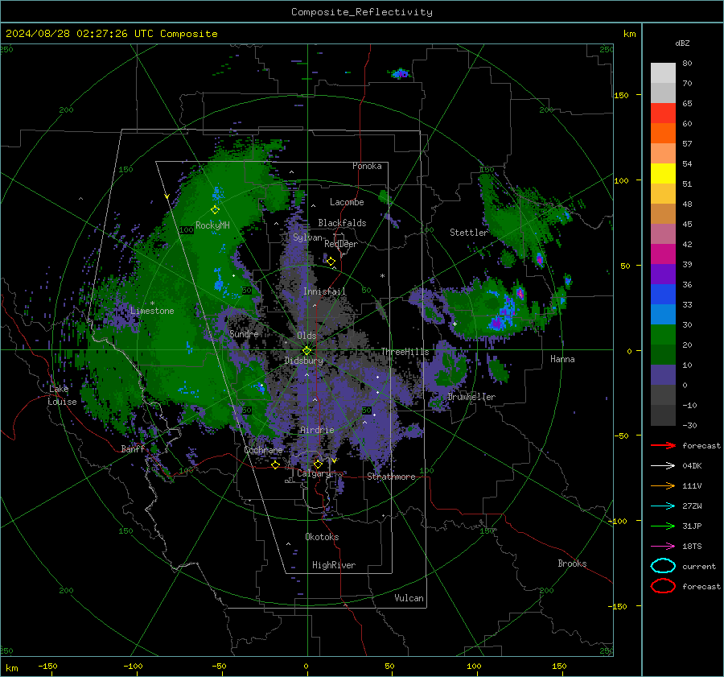Viewport: 724px width, 677px height.
Task: Select yellow diamond marker near RockyMH
Action: pos(215,210)
